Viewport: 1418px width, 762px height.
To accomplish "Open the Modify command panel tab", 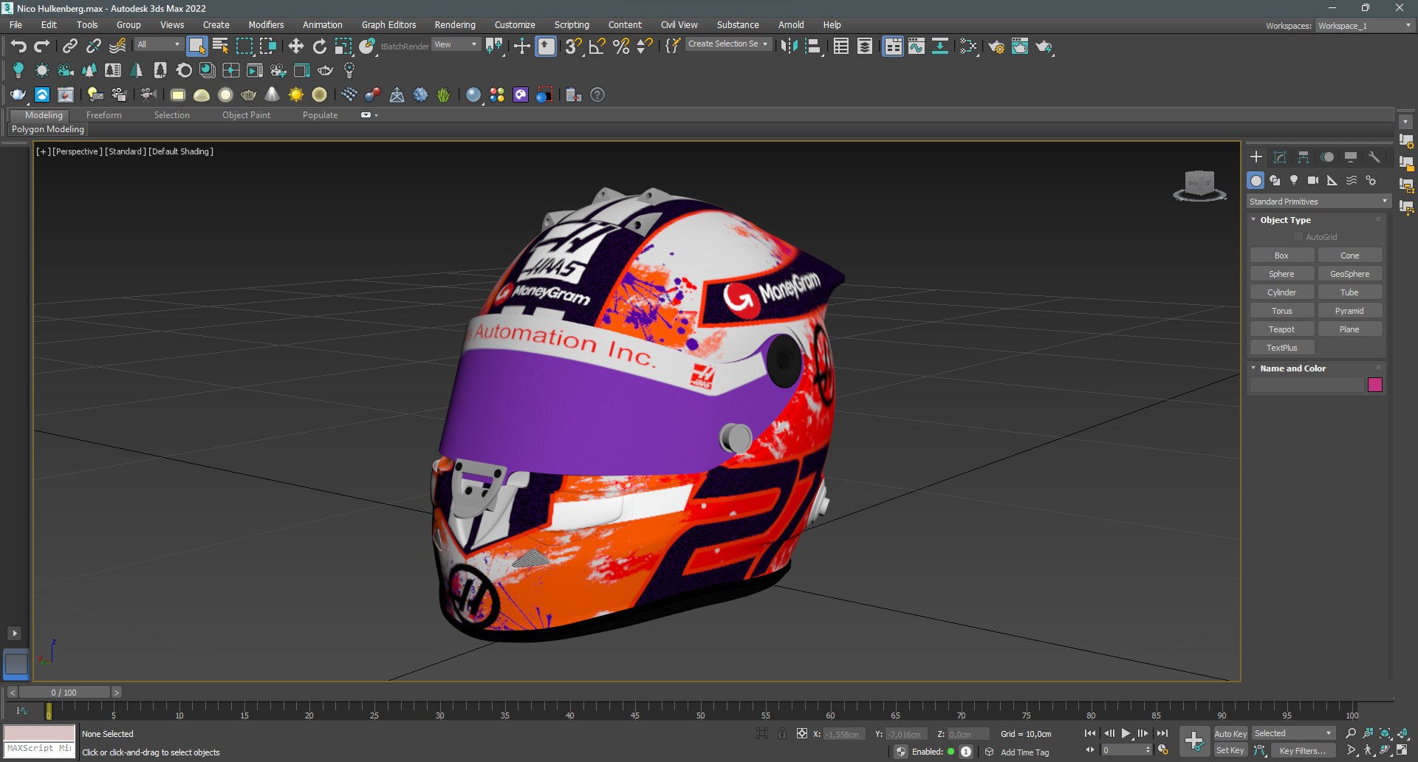I will coord(1280,157).
